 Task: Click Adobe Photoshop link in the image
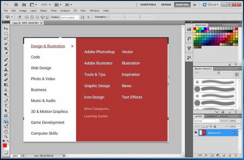point(99,52)
